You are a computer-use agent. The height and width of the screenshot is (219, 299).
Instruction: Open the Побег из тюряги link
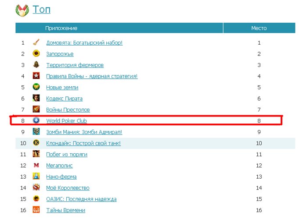[x=67, y=154]
